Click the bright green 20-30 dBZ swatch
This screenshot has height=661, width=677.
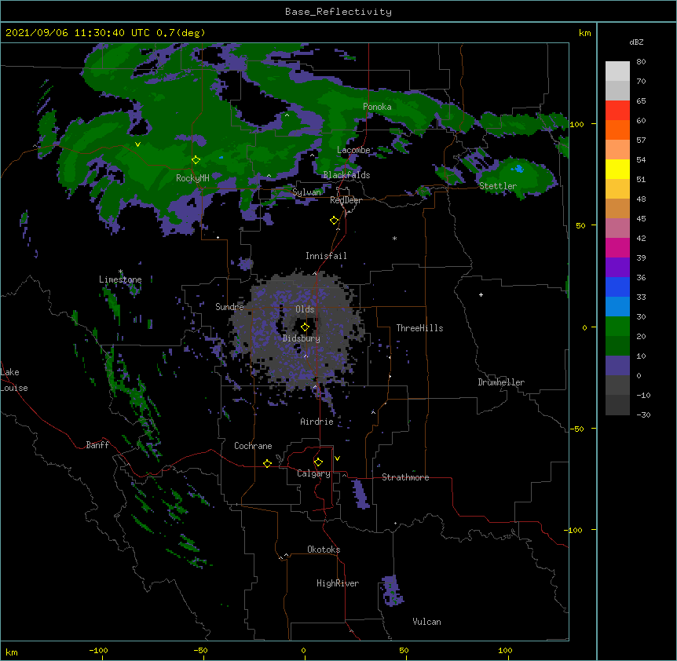point(617,327)
